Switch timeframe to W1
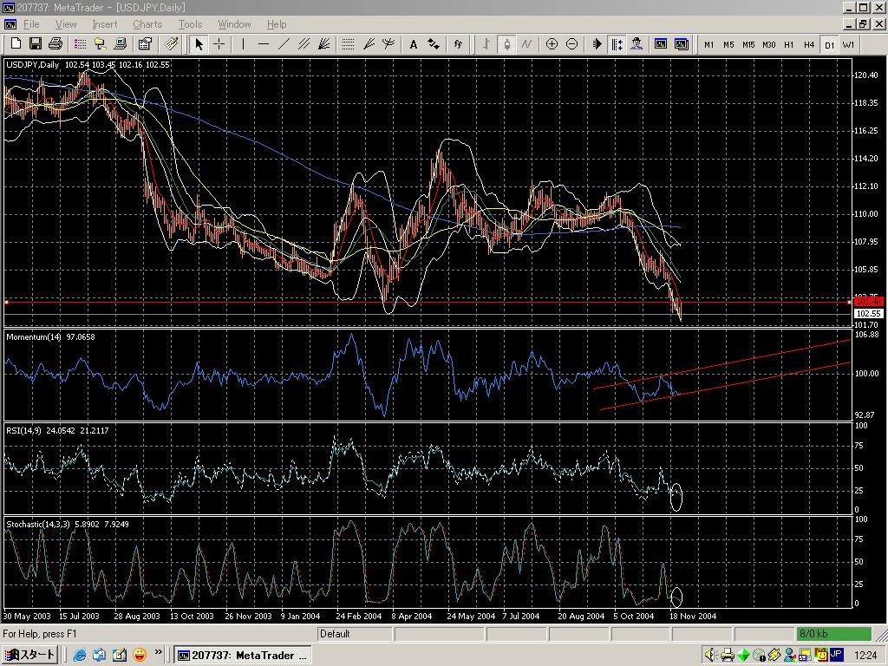 (x=848, y=45)
